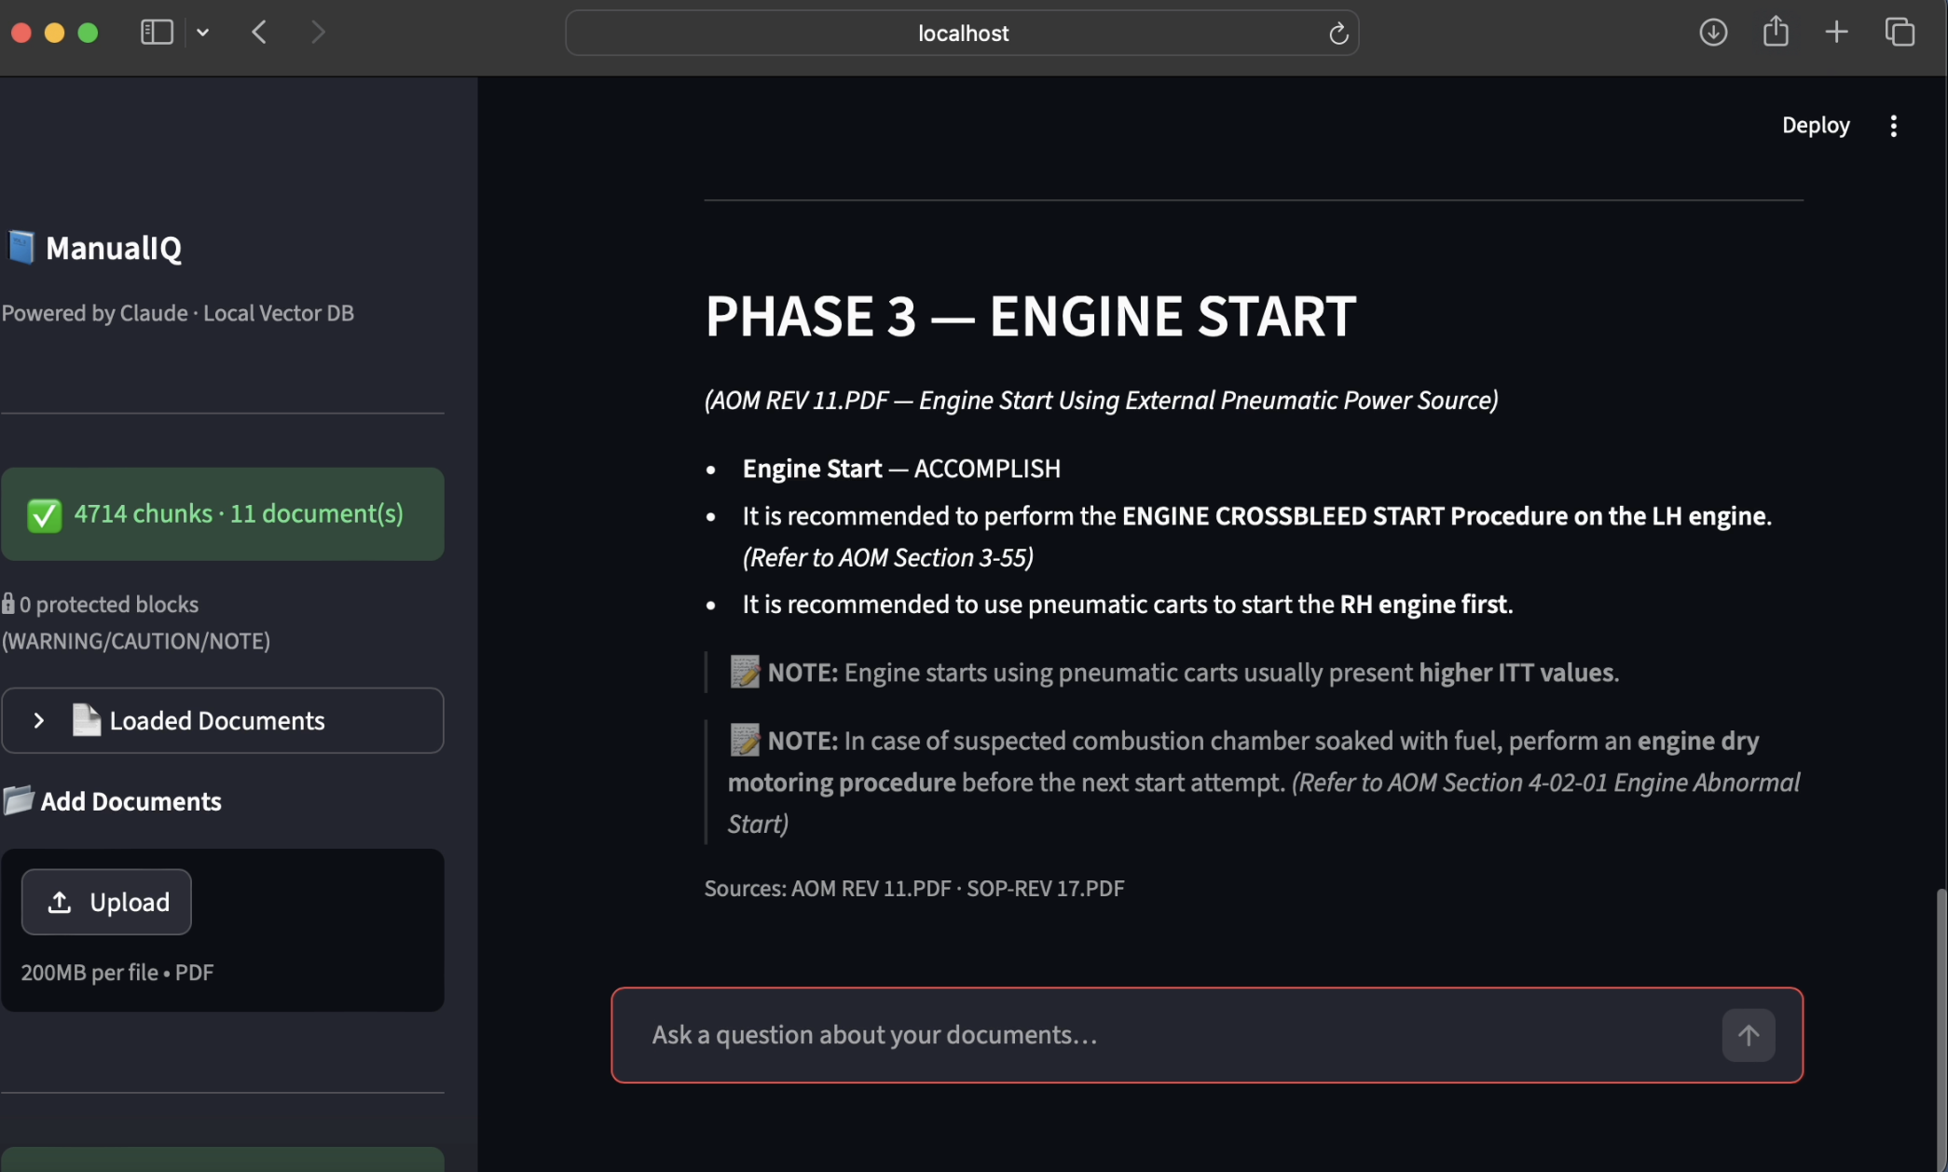Screen dimensions: 1948x1172
Task: Click the '4714 chunks · 11 document(s)' status text
Action: coord(239,513)
